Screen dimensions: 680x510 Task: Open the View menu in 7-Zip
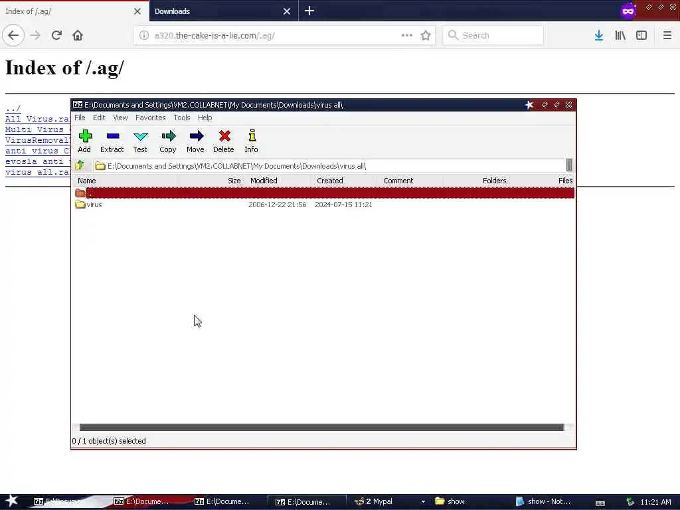coord(121,118)
